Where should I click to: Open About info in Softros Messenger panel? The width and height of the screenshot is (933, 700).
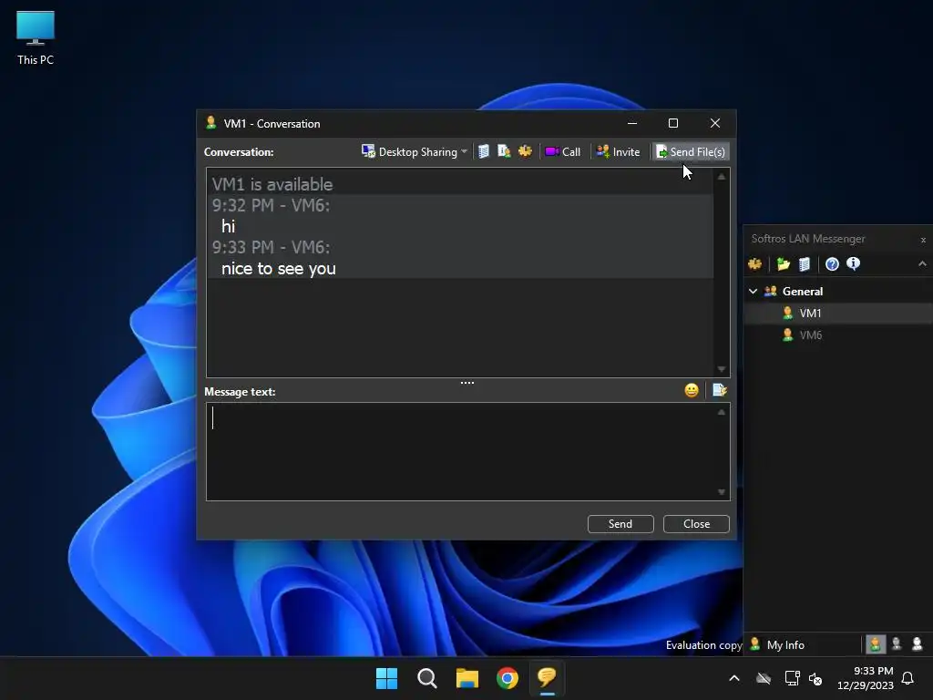853,263
